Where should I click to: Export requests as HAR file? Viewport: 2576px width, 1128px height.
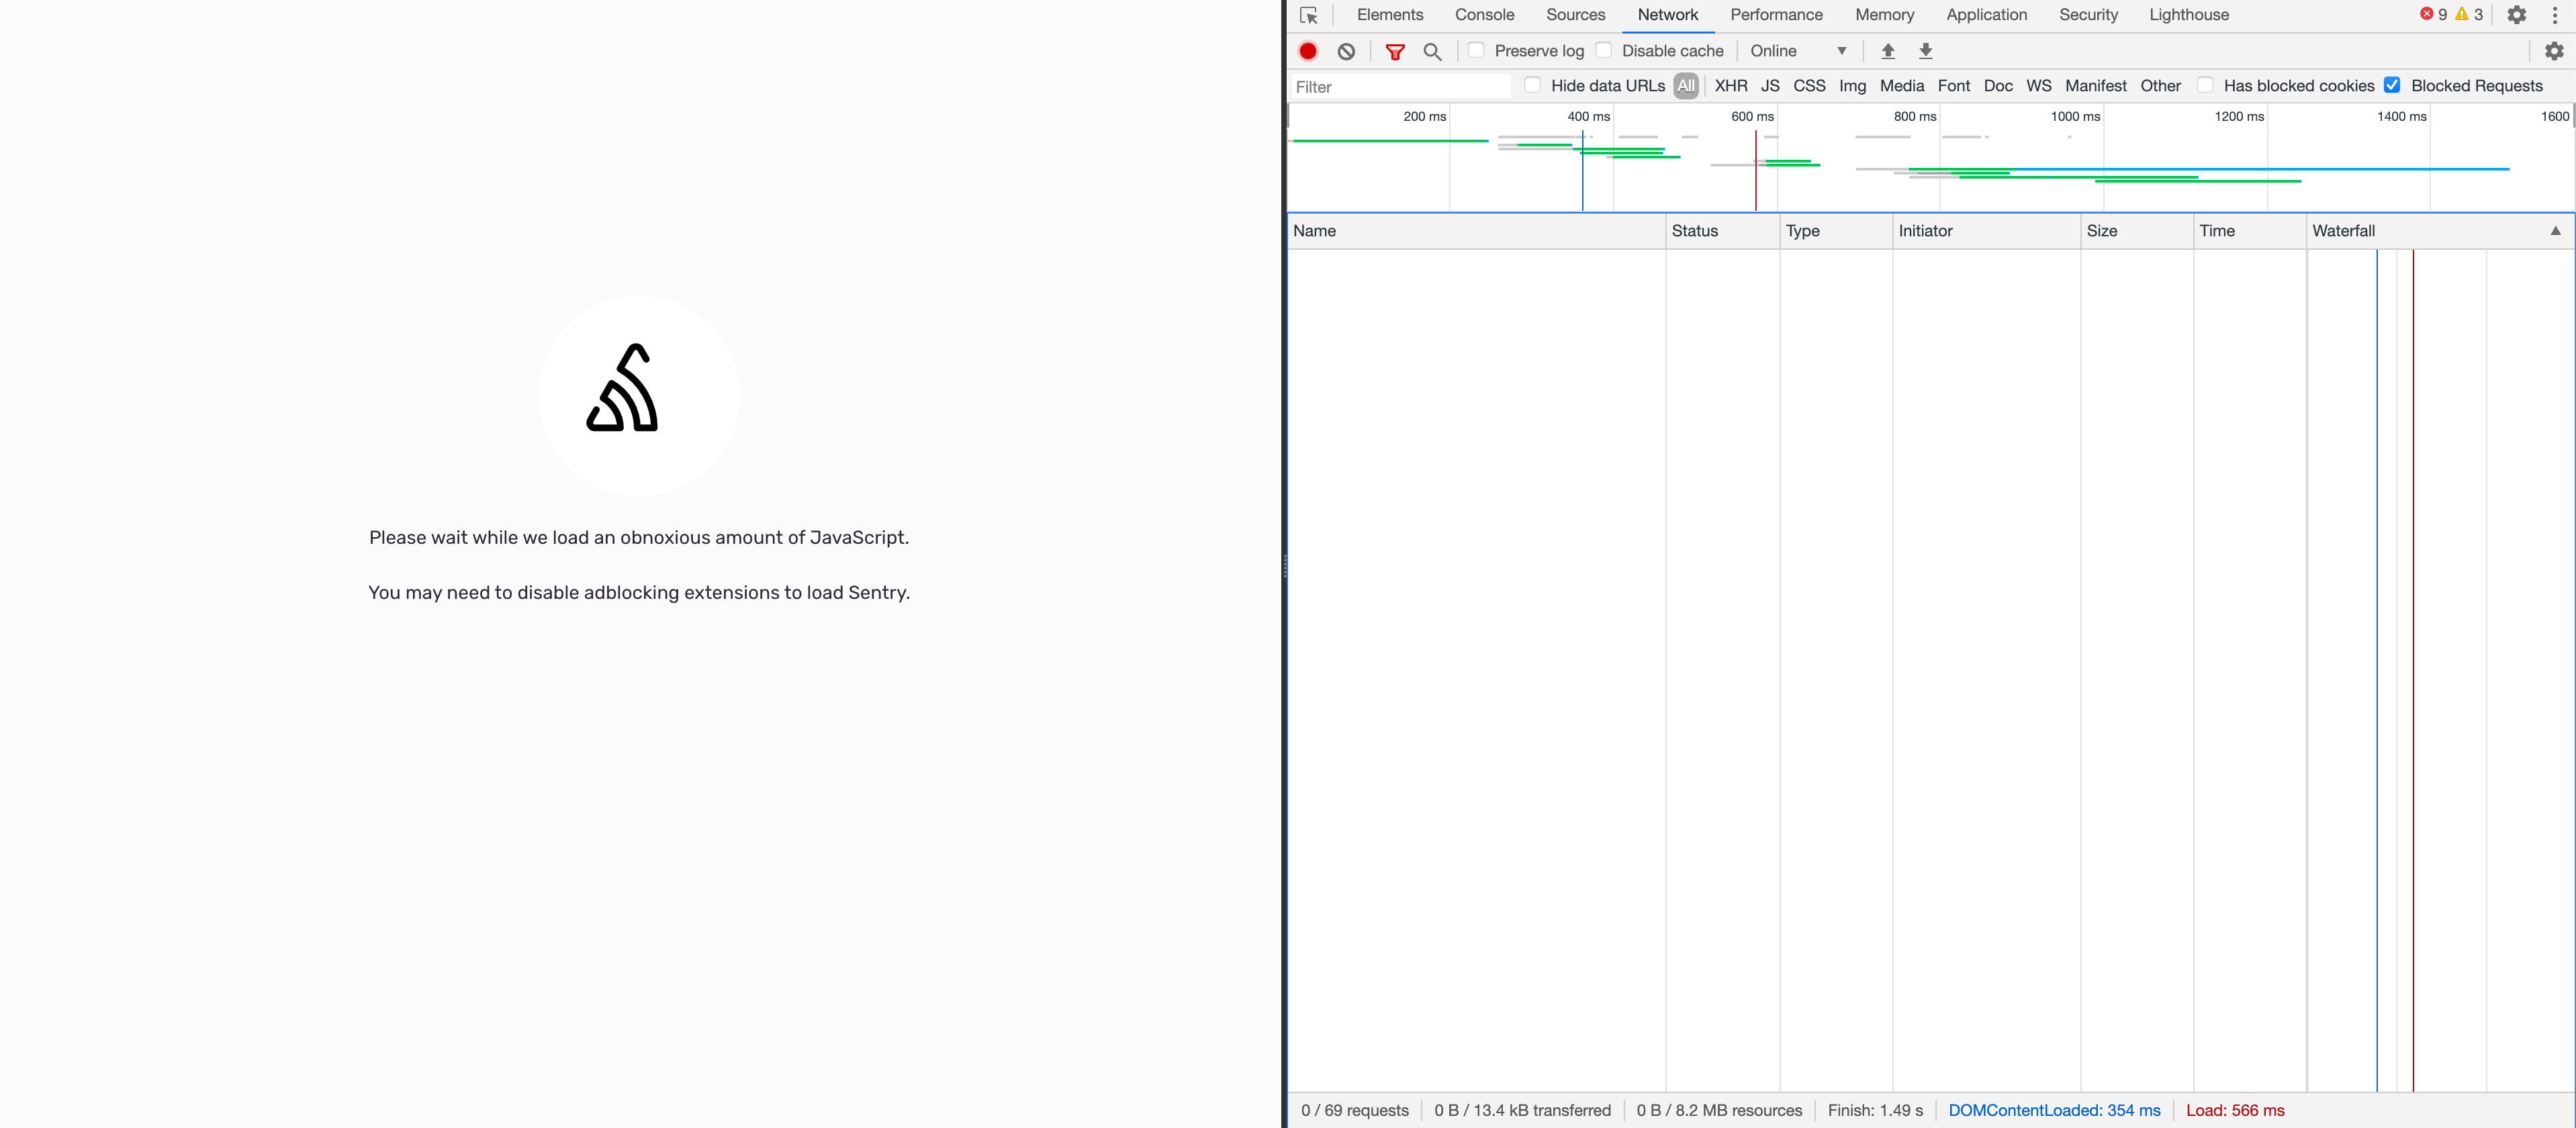1925,51
